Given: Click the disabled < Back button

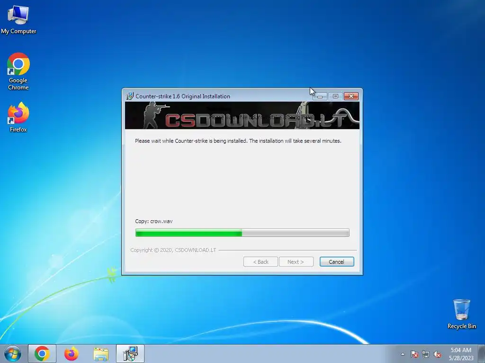Looking at the screenshot, I should [260, 262].
